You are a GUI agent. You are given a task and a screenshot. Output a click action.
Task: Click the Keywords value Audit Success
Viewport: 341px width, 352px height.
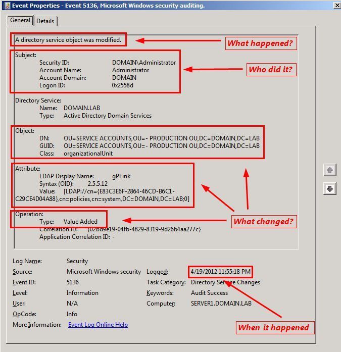(x=209, y=293)
